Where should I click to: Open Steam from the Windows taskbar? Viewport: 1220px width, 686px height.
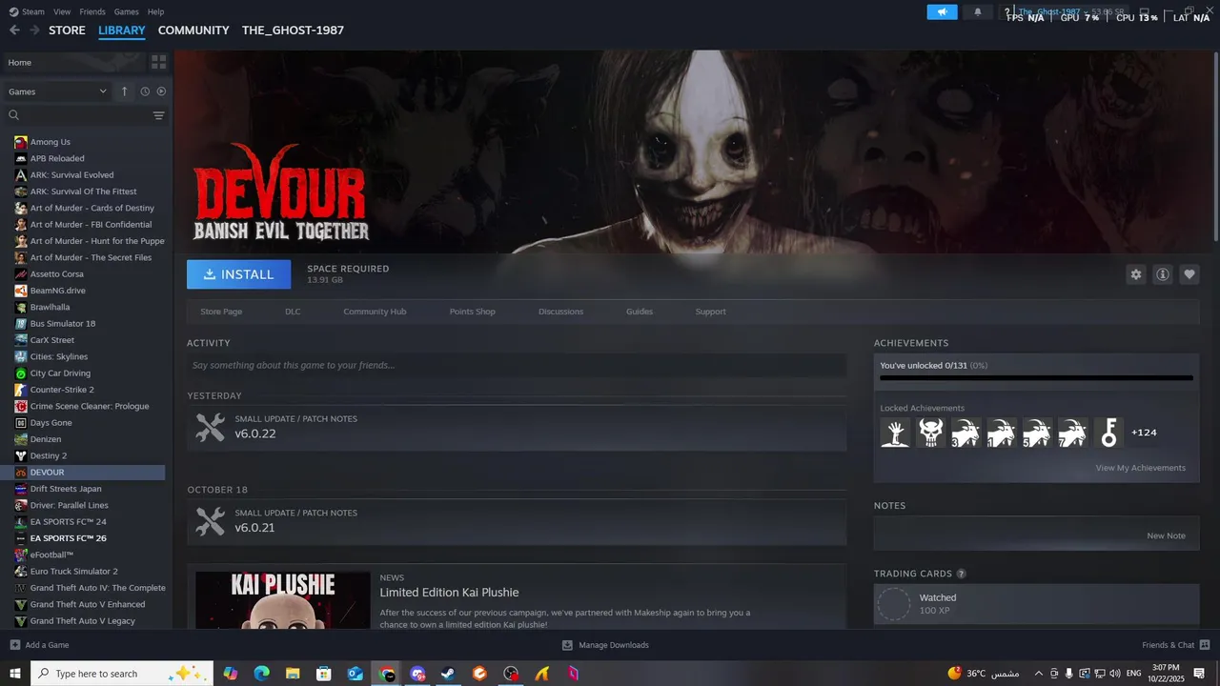coord(448,674)
